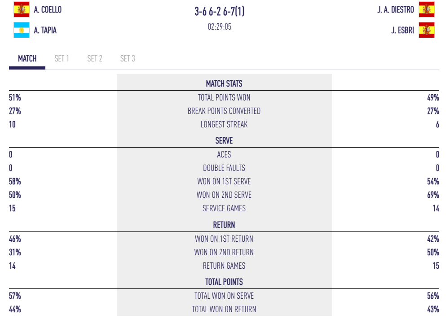The image size is (446, 323).
Task: Click the SERVE section header
Action: click(x=224, y=141)
